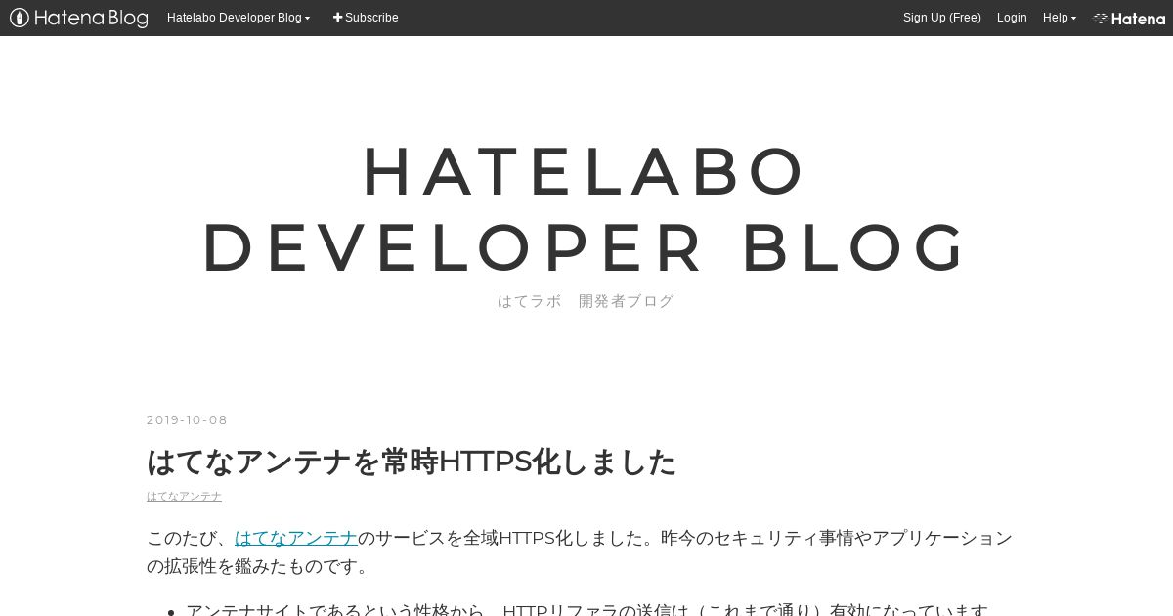
Task: Open the HATELABO DEVELOPER BLOG title heading
Action: tap(586, 208)
